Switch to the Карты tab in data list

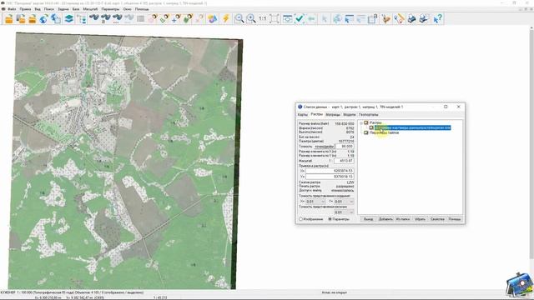pos(302,115)
